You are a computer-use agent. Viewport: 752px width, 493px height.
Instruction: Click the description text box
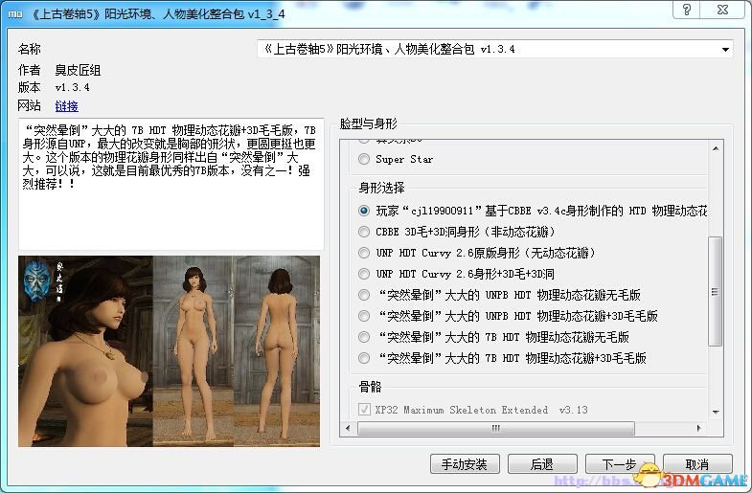point(171,184)
